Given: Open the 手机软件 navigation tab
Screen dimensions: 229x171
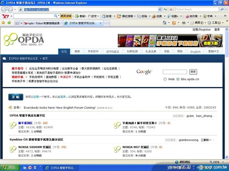Looking at the screenshot, I should [93, 51].
